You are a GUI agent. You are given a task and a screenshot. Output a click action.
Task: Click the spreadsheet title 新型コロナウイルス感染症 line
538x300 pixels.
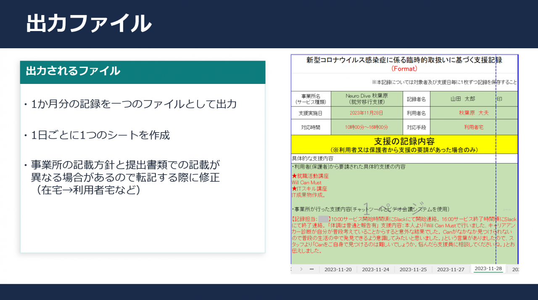404,60
